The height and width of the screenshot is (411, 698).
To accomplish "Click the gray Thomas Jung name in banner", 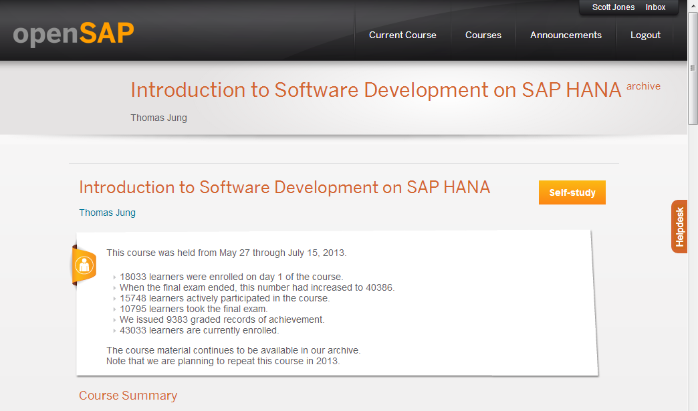I will tap(158, 118).
